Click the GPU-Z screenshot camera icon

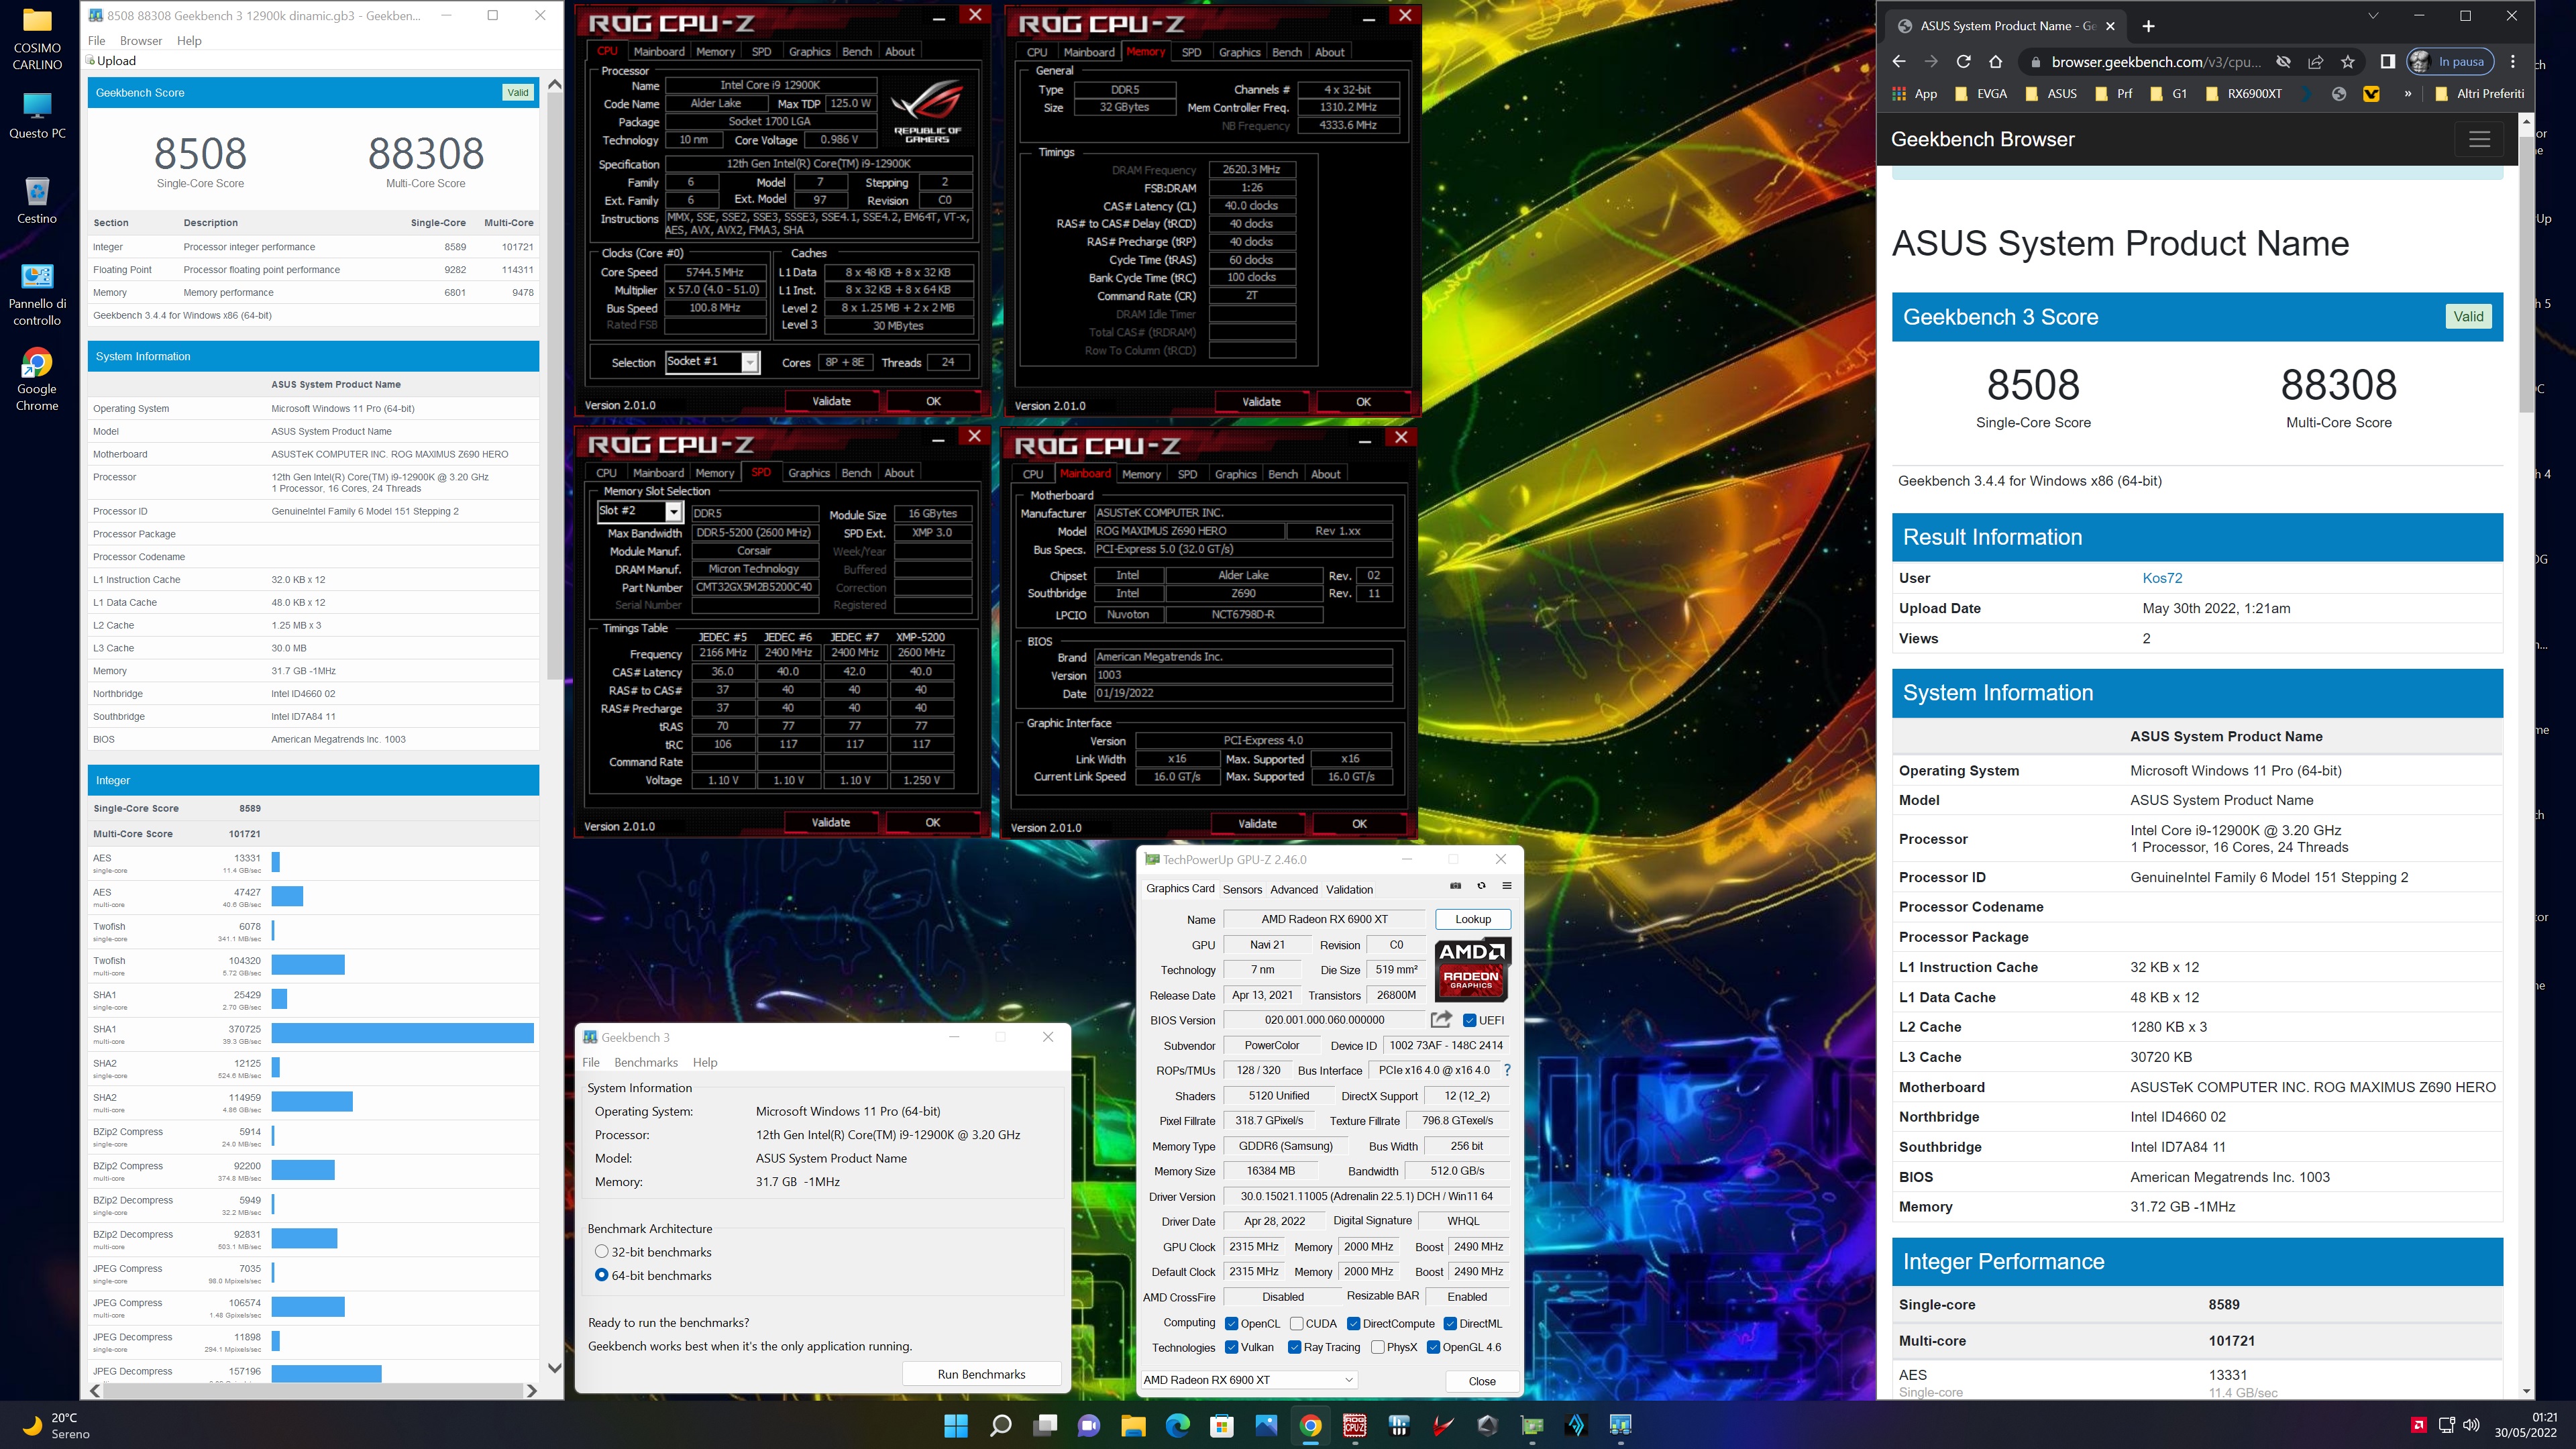pyautogui.click(x=1456, y=886)
